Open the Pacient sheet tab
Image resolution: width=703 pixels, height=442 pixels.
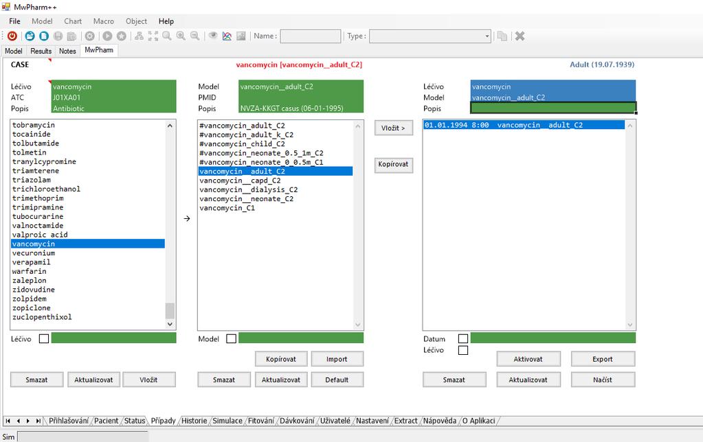(106, 421)
